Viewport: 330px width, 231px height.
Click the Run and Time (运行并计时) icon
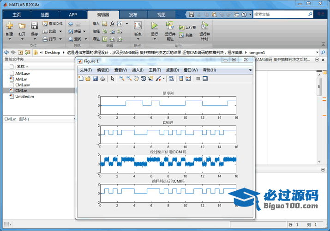pos(204,25)
